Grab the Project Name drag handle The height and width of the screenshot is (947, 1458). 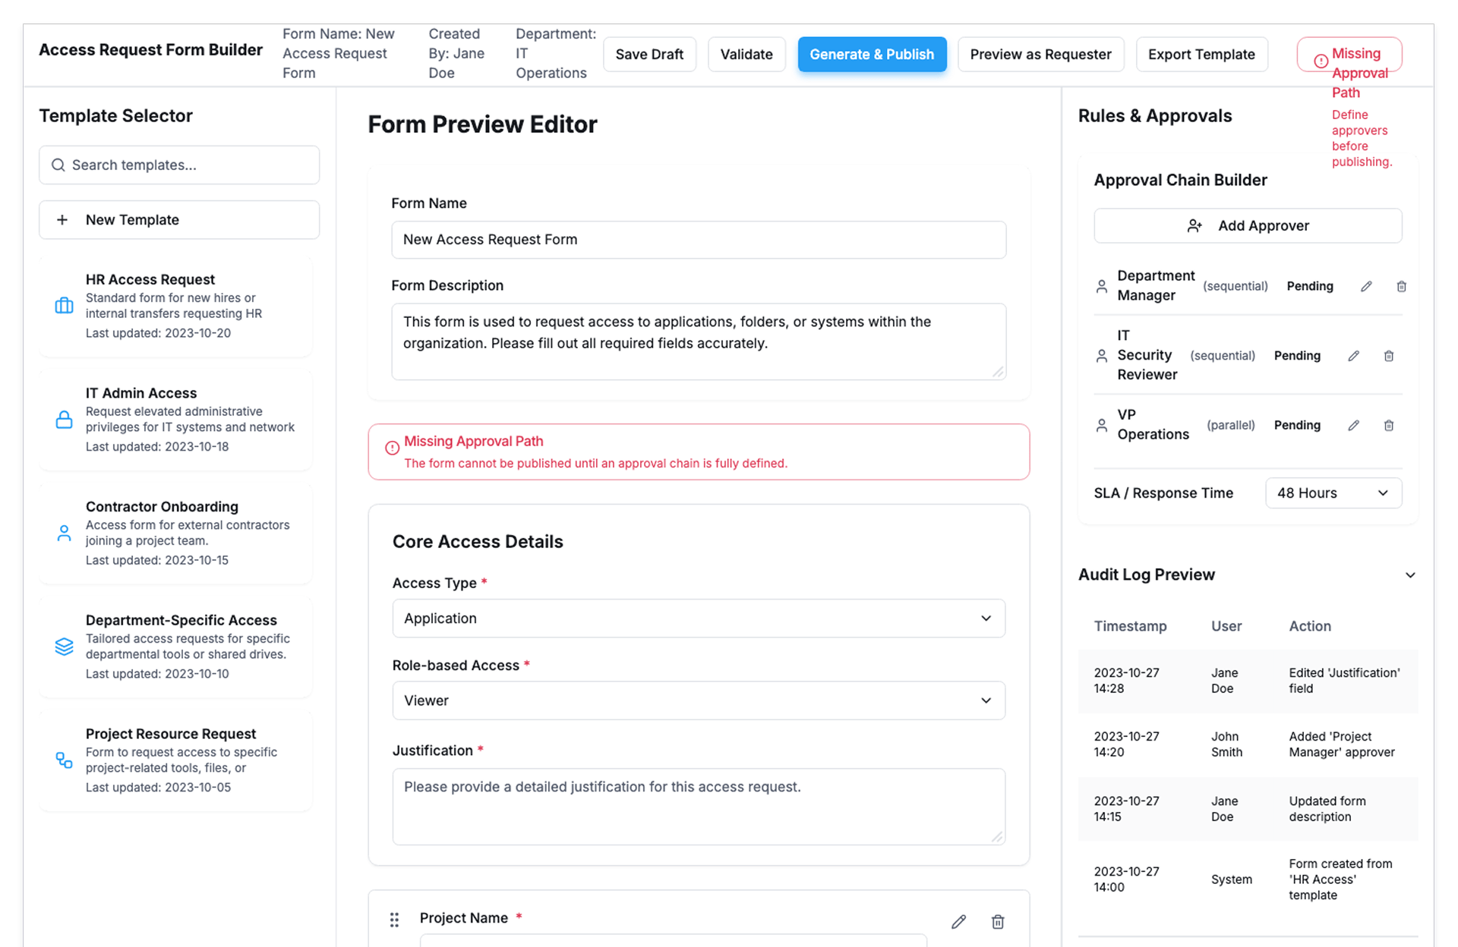(x=394, y=920)
